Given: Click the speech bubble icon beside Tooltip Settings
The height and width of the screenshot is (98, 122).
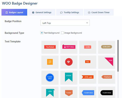Looking at the screenshot, I should click(x=61, y=12).
